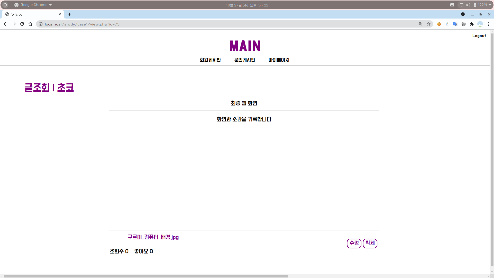Open the Chrome profile avatar
Image resolution: width=494 pixels, height=278 pixels.
coord(480,24)
